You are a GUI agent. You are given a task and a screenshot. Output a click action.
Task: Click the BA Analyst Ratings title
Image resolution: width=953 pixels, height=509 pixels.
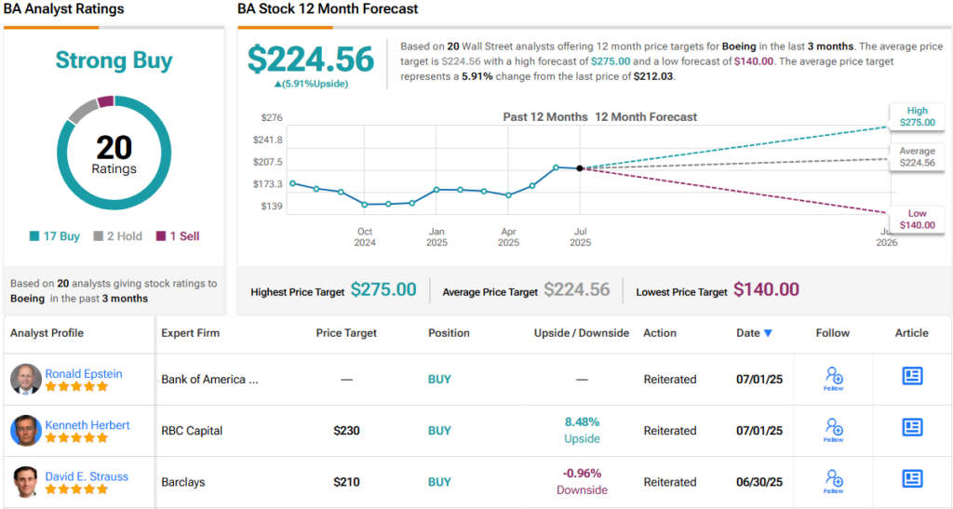click(63, 9)
